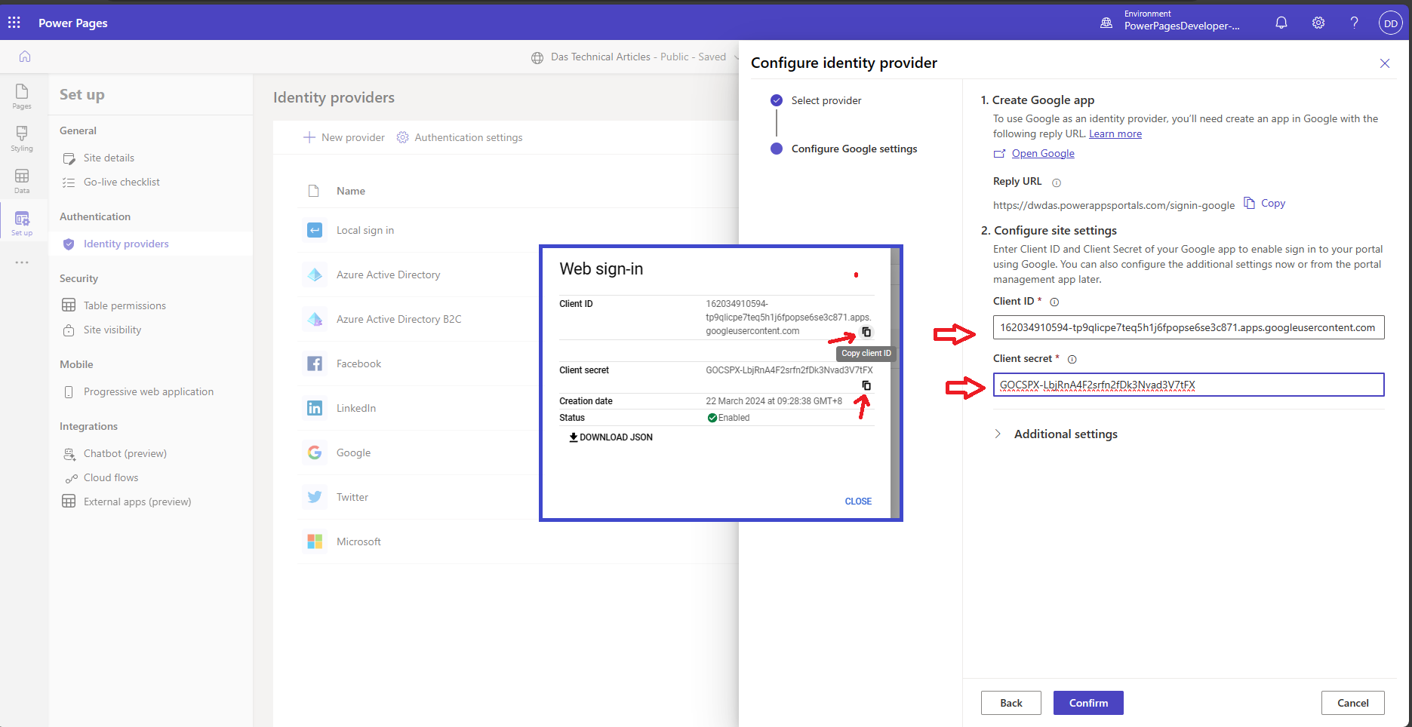Click the notifications bell icon

pos(1281,23)
